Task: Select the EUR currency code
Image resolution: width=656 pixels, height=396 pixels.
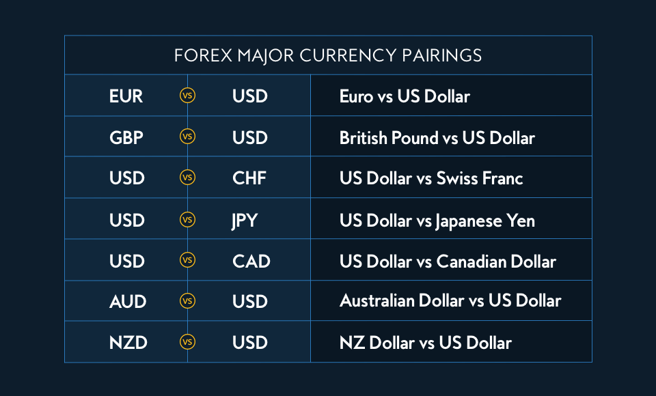Action: pyautogui.click(x=126, y=96)
